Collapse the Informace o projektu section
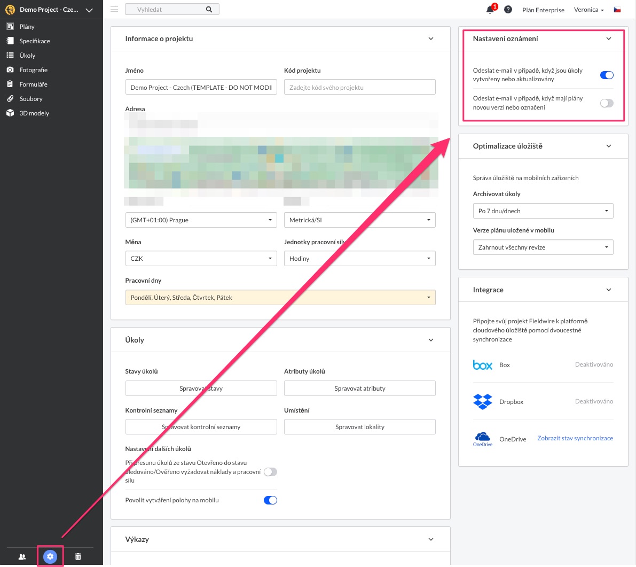Image resolution: width=636 pixels, height=567 pixels. pos(431,38)
